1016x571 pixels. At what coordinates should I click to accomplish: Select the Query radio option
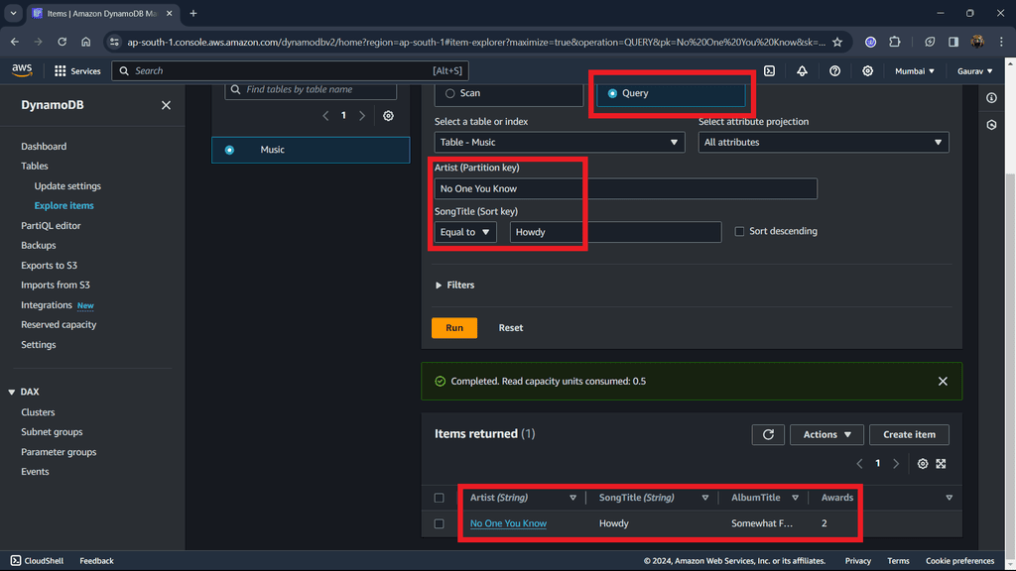tap(612, 93)
